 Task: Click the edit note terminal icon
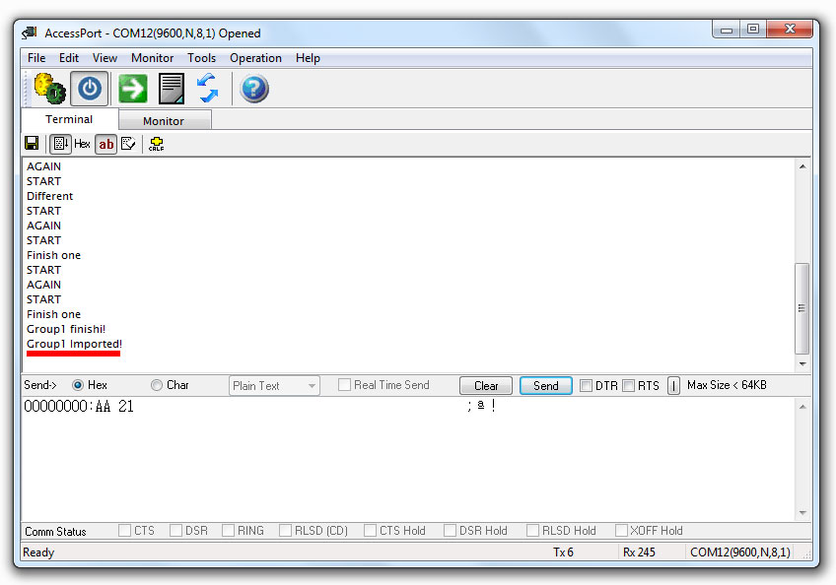point(128,144)
